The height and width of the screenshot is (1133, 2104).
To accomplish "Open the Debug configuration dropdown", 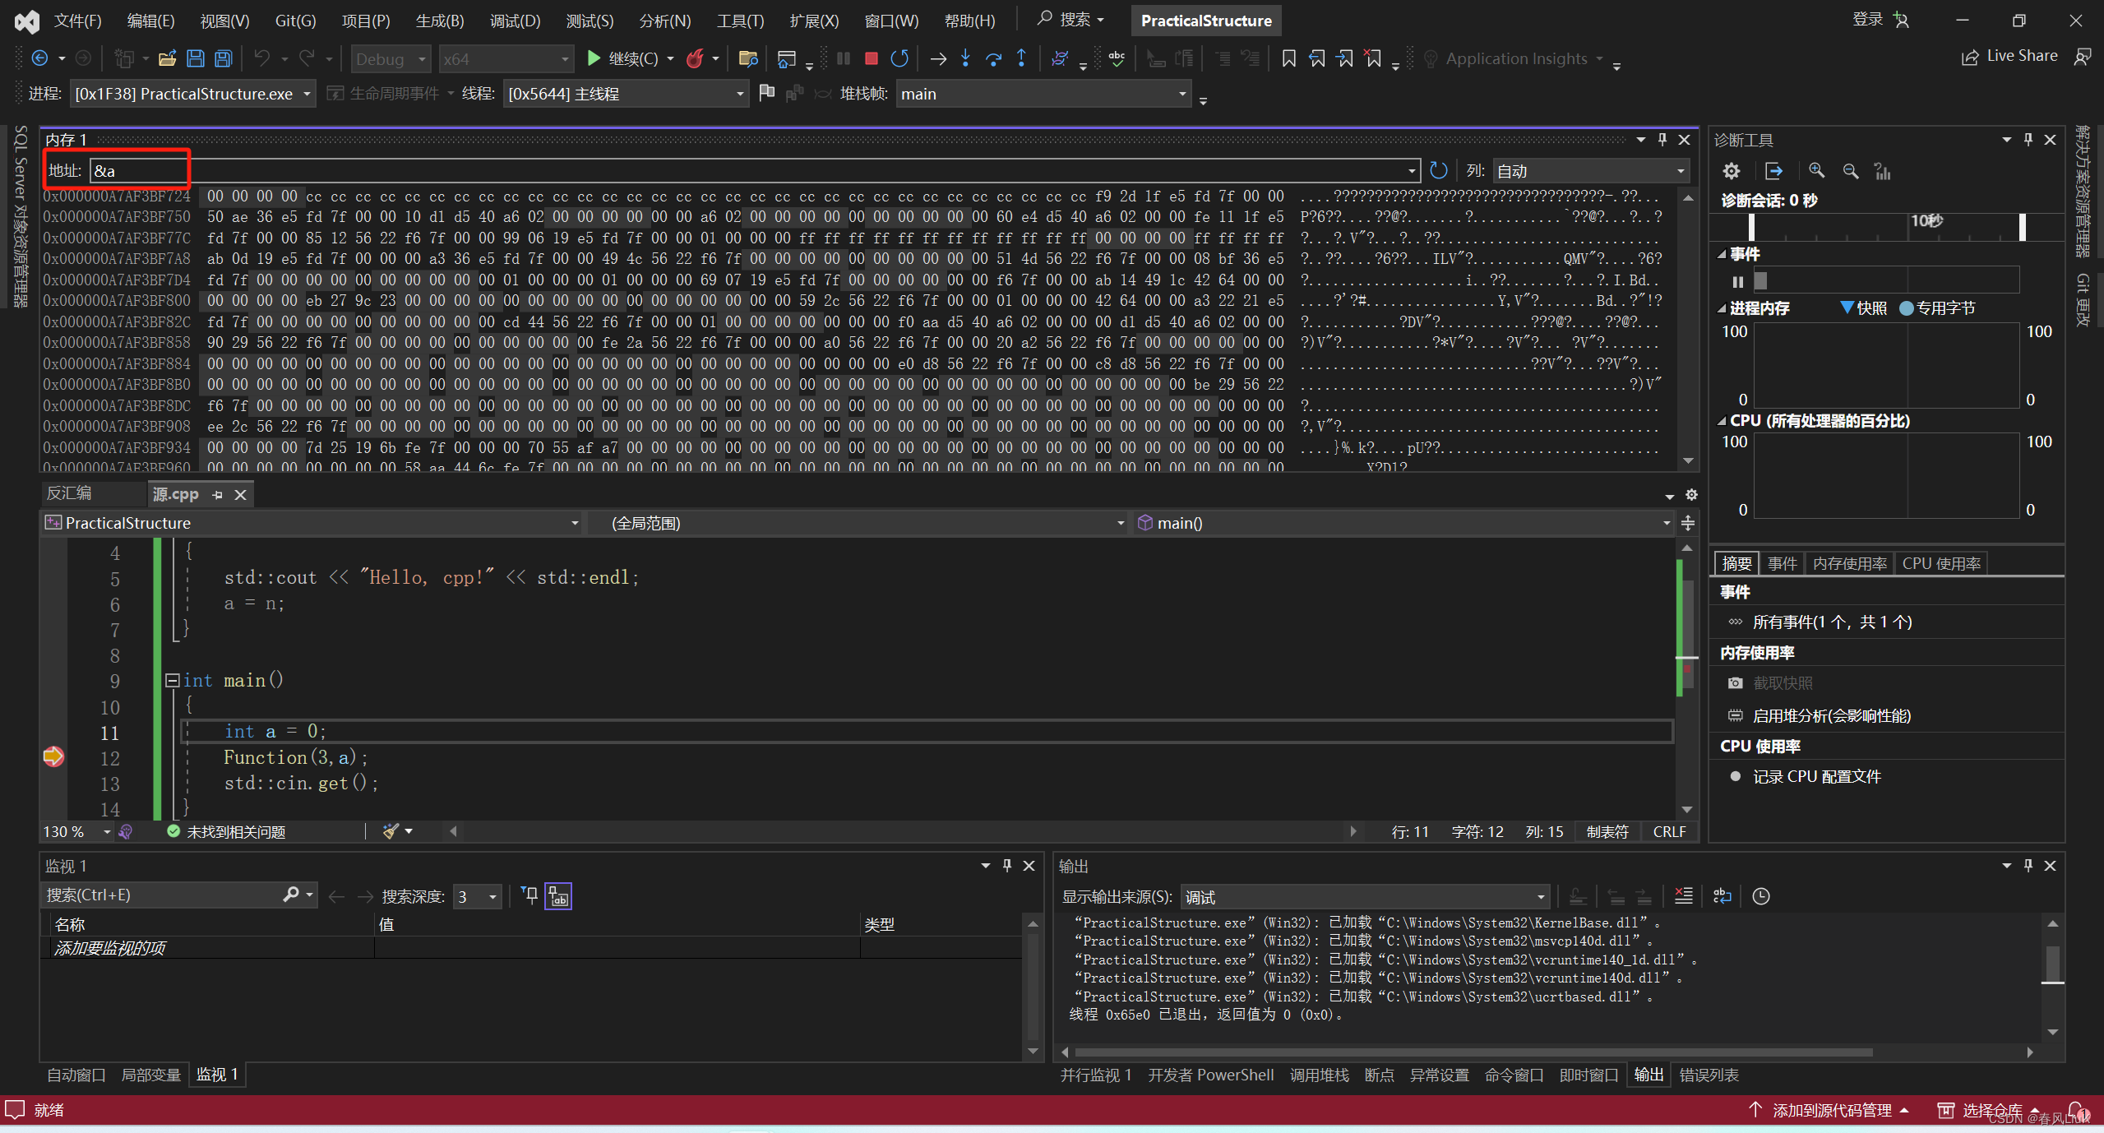I will pyautogui.click(x=391, y=59).
